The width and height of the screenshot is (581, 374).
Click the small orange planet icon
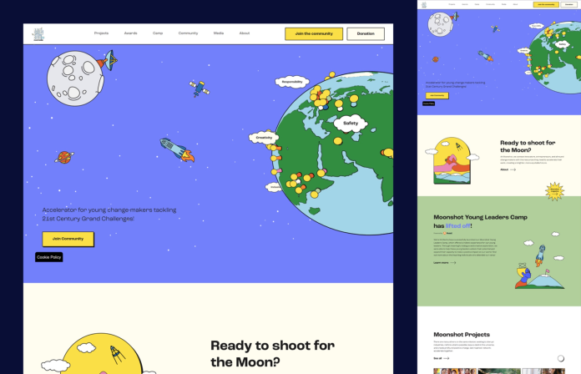pos(64,157)
